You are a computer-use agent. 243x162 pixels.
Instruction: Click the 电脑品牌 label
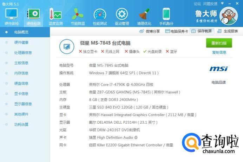(x=218, y=82)
